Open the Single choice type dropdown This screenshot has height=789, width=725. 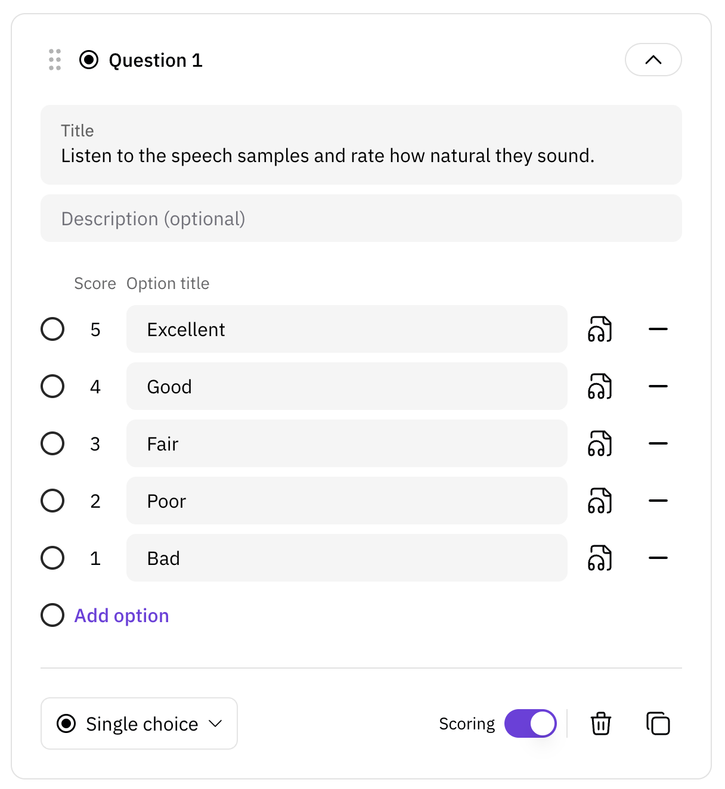tap(139, 723)
